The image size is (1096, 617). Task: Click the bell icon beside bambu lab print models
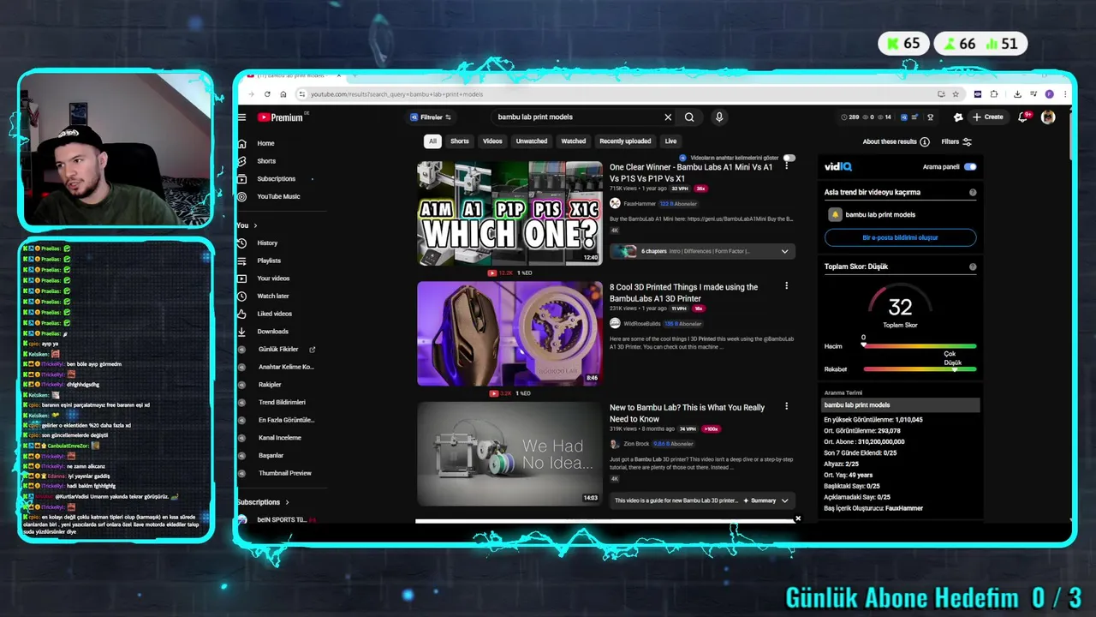[835, 215]
